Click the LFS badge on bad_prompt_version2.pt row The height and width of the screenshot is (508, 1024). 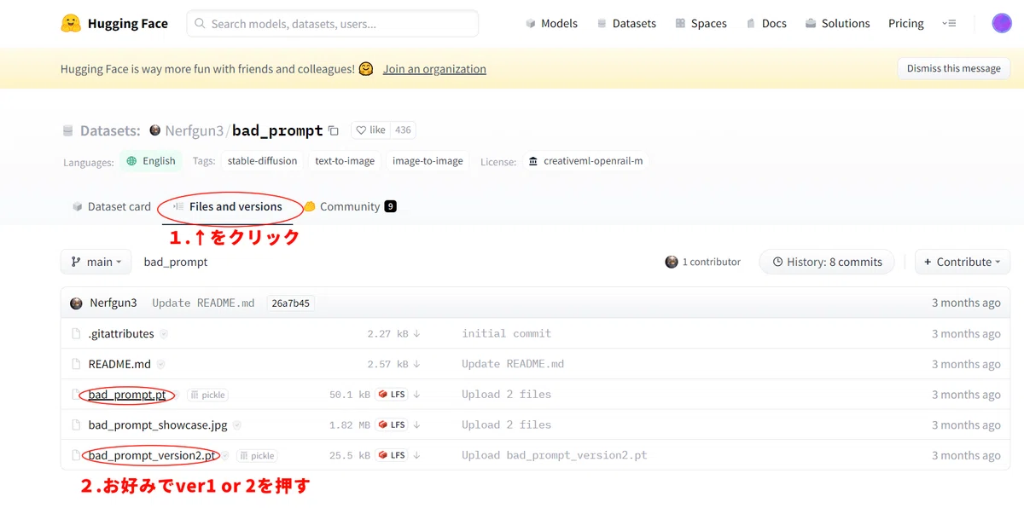pyautogui.click(x=392, y=455)
